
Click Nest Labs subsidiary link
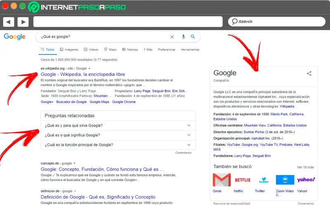[x=302, y=145]
